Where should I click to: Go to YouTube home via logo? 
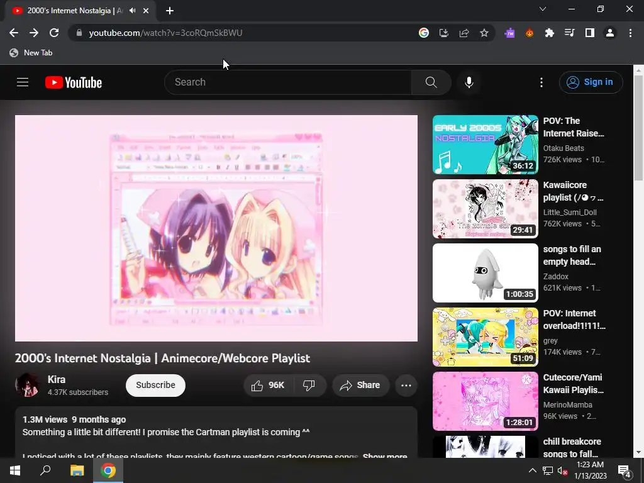74,82
